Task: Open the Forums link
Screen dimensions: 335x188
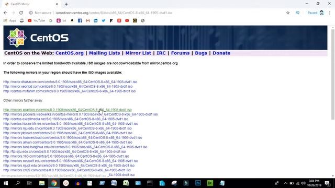Action: click(x=180, y=53)
